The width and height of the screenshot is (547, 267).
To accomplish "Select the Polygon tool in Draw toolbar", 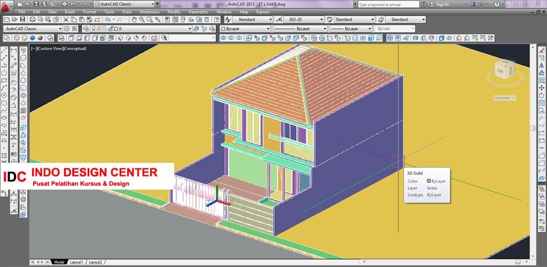I will click(4, 73).
